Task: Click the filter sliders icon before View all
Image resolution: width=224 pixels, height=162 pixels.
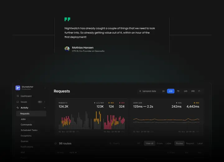Action: pos(139,143)
